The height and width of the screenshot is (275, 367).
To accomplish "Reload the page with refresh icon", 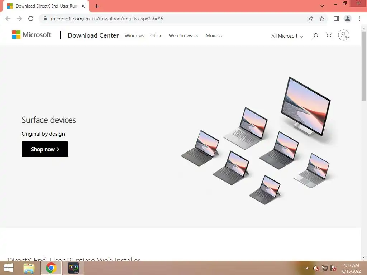I will [31, 19].
